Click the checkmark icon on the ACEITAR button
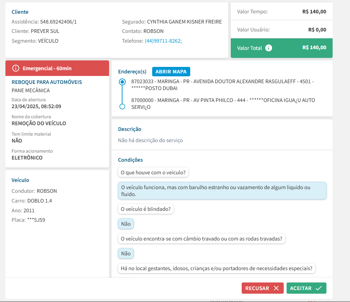 click(x=318, y=288)
